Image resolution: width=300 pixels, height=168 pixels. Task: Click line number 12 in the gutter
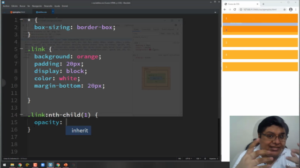click(x=14, y=100)
